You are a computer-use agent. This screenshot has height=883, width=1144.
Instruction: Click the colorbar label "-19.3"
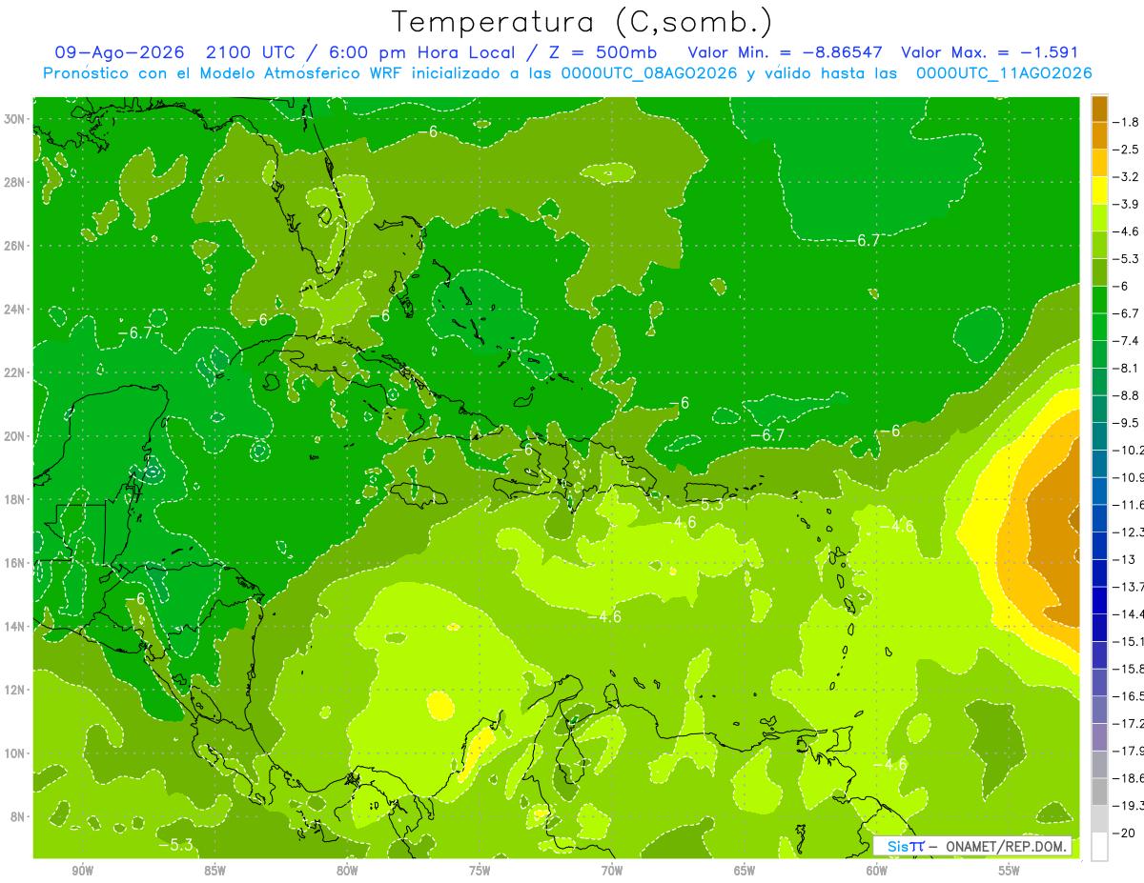coord(1129,806)
